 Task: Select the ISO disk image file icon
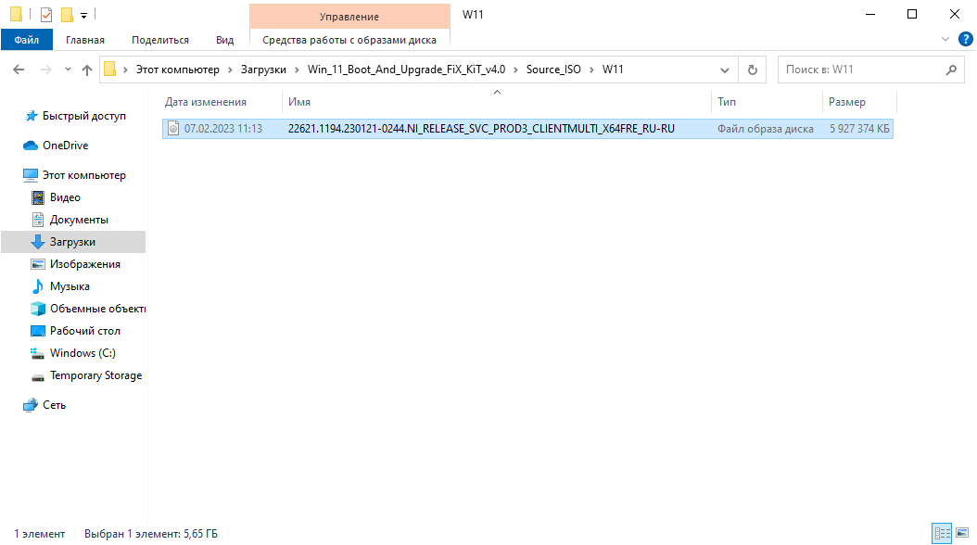[172, 129]
